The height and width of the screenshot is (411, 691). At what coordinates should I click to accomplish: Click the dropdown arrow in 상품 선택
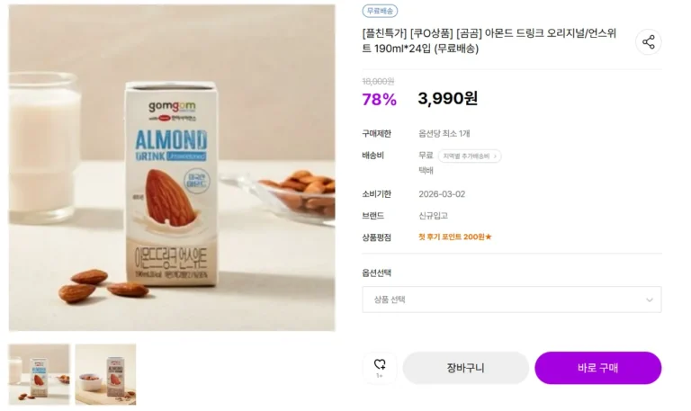click(x=650, y=299)
